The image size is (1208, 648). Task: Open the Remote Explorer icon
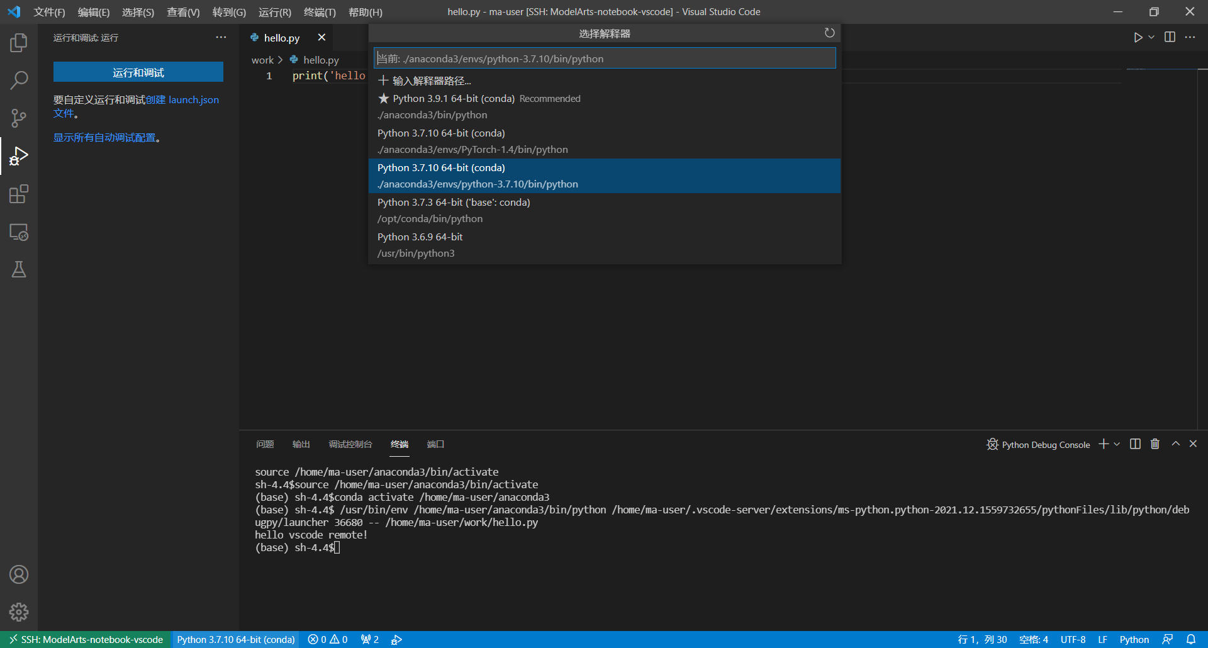point(19,232)
